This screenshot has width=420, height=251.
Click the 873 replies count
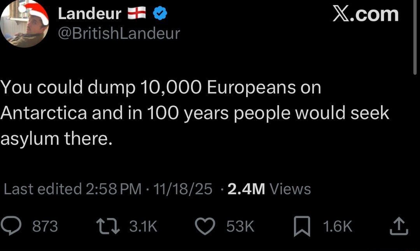45,227
